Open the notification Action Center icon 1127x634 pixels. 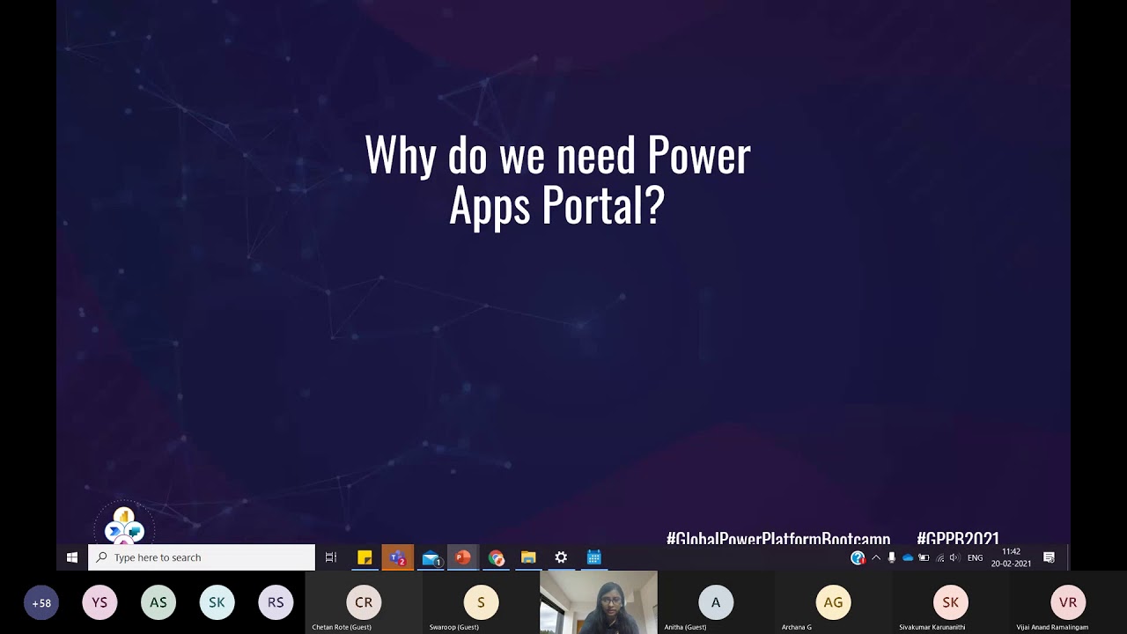point(1049,557)
